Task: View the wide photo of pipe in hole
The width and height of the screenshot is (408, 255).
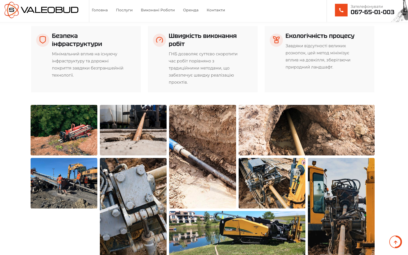Action: (x=306, y=130)
